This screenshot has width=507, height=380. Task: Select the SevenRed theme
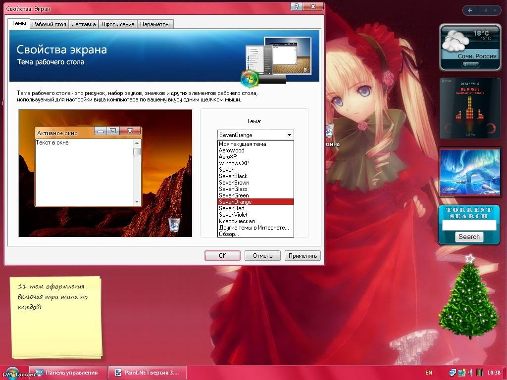255,208
